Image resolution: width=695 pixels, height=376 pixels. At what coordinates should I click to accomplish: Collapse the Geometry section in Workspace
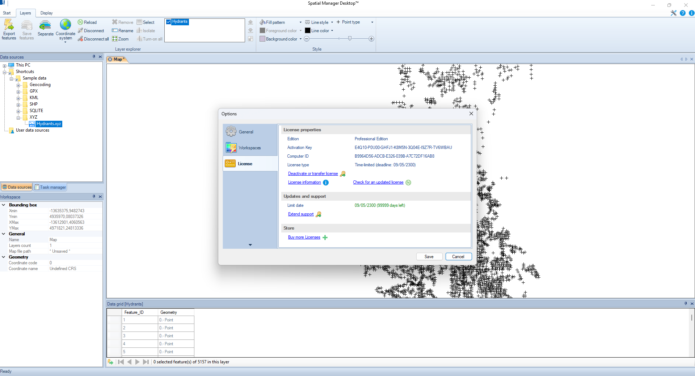click(x=4, y=257)
